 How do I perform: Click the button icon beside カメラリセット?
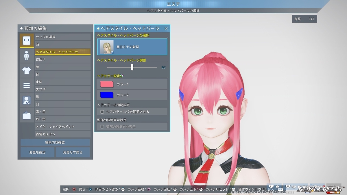[x=234, y=189]
